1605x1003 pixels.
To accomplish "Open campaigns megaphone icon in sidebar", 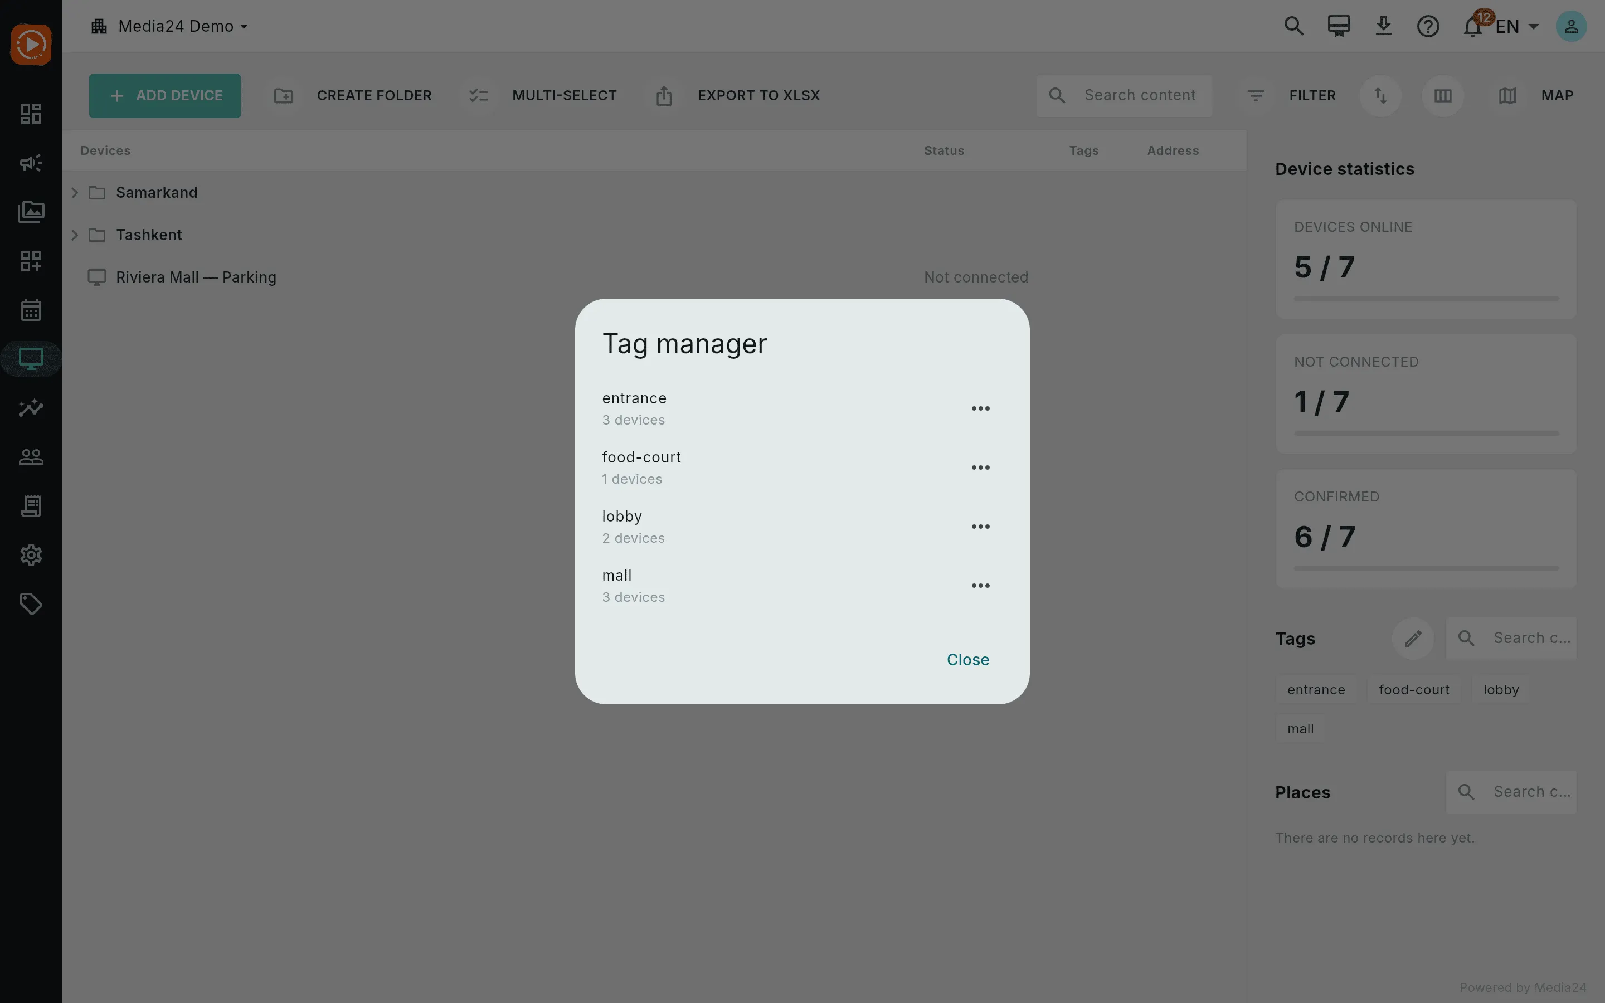I will pos(31,163).
